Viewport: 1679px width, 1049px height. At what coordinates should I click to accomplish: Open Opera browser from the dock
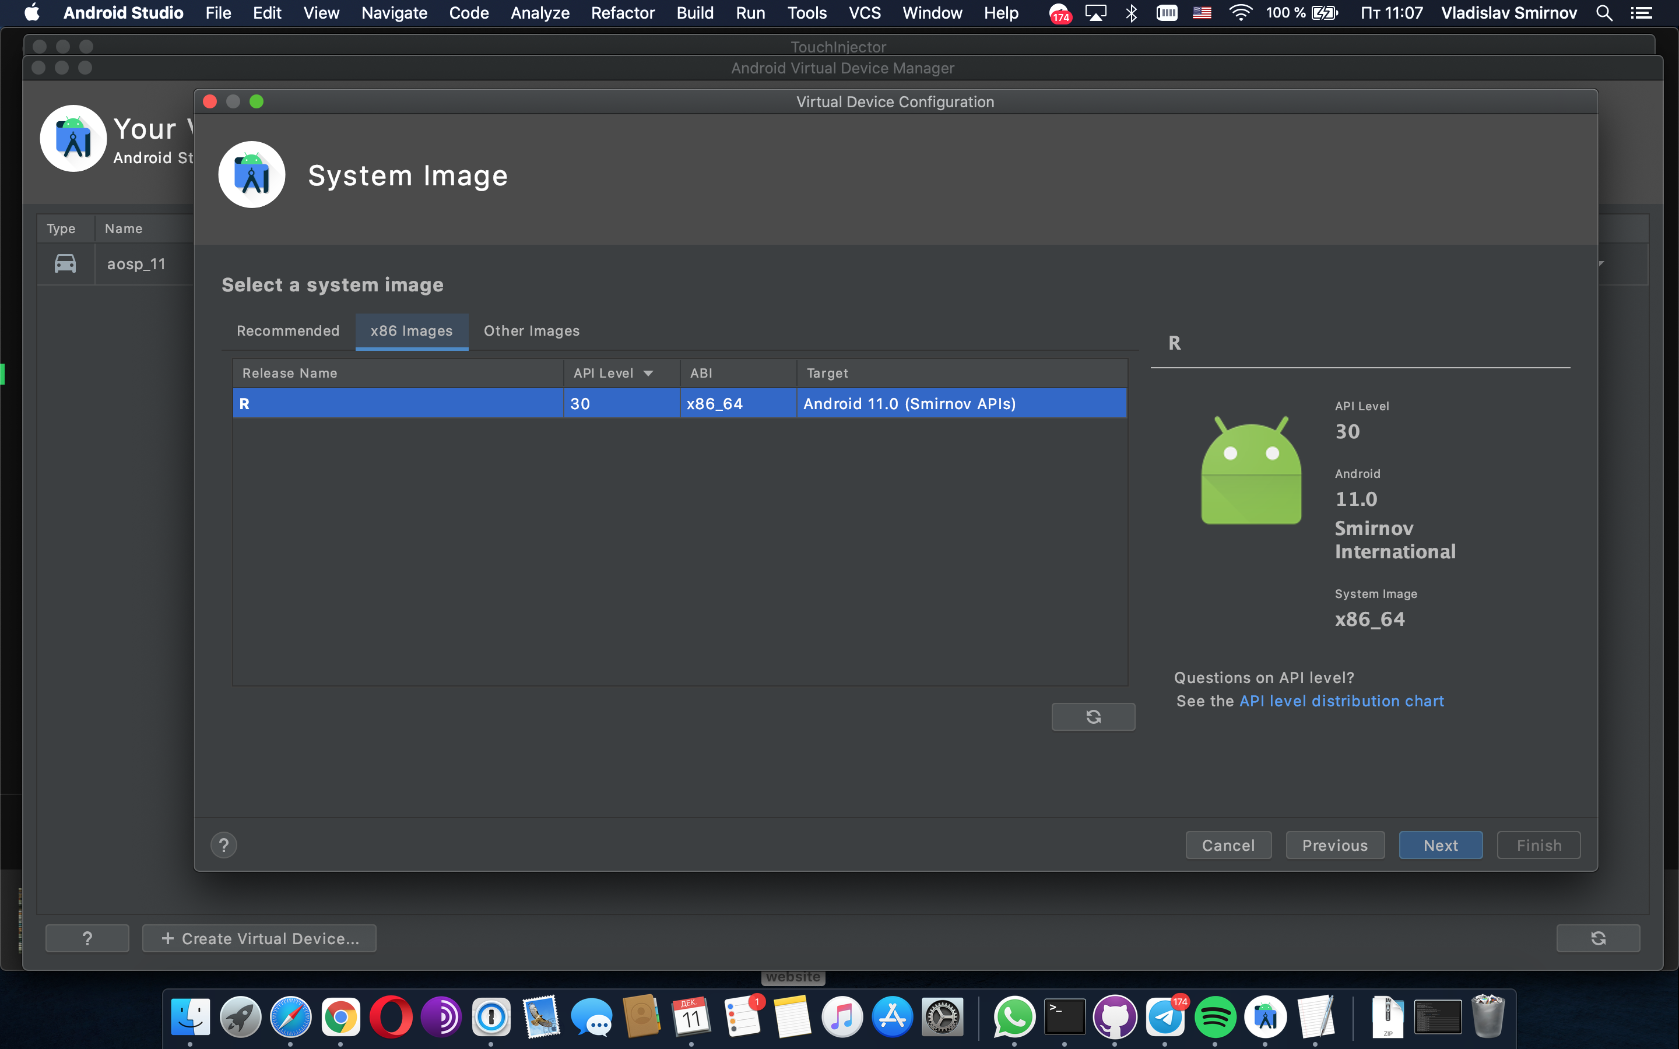point(391,1018)
